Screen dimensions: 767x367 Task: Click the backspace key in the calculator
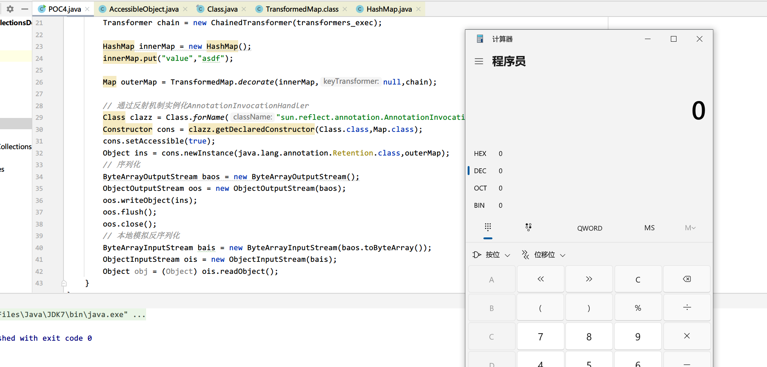click(x=687, y=279)
